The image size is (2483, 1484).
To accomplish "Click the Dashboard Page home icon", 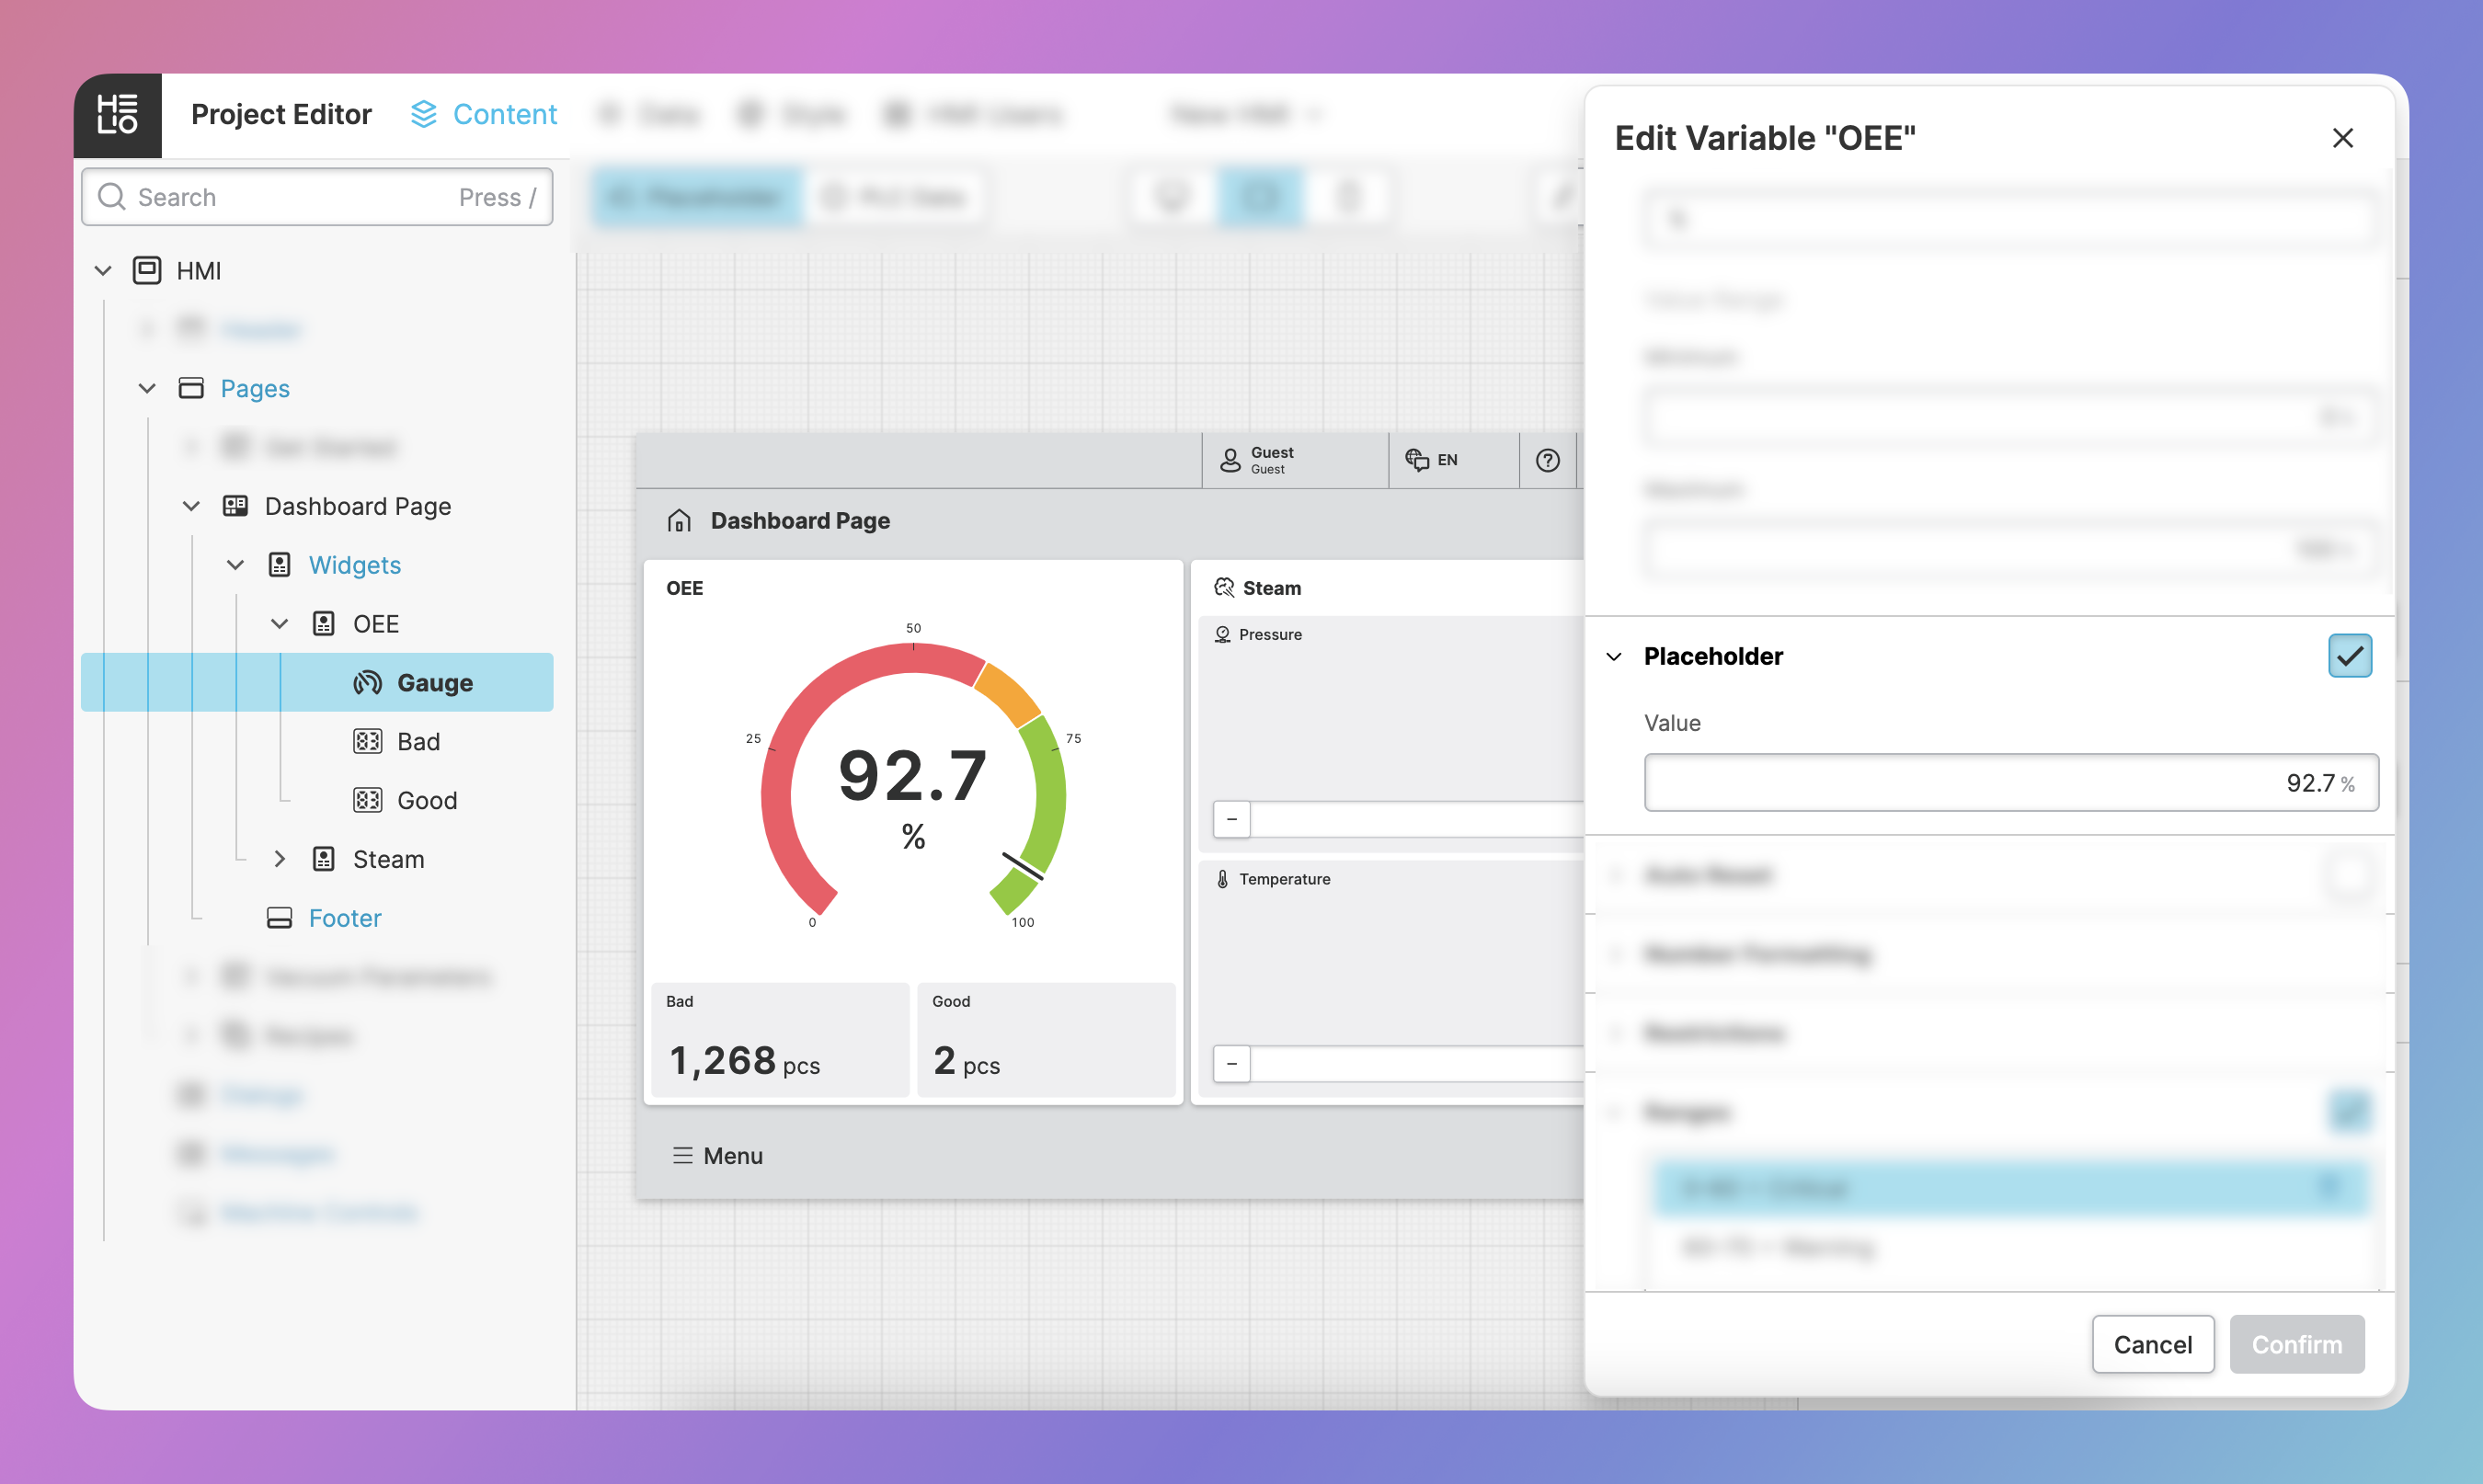I will (679, 521).
